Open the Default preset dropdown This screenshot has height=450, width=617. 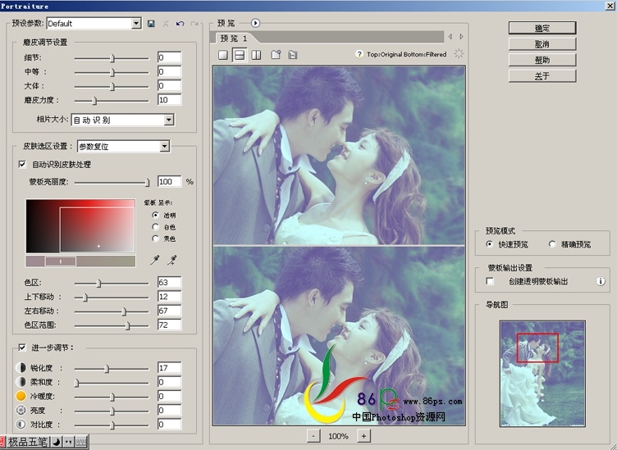click(x=136, y=24)
